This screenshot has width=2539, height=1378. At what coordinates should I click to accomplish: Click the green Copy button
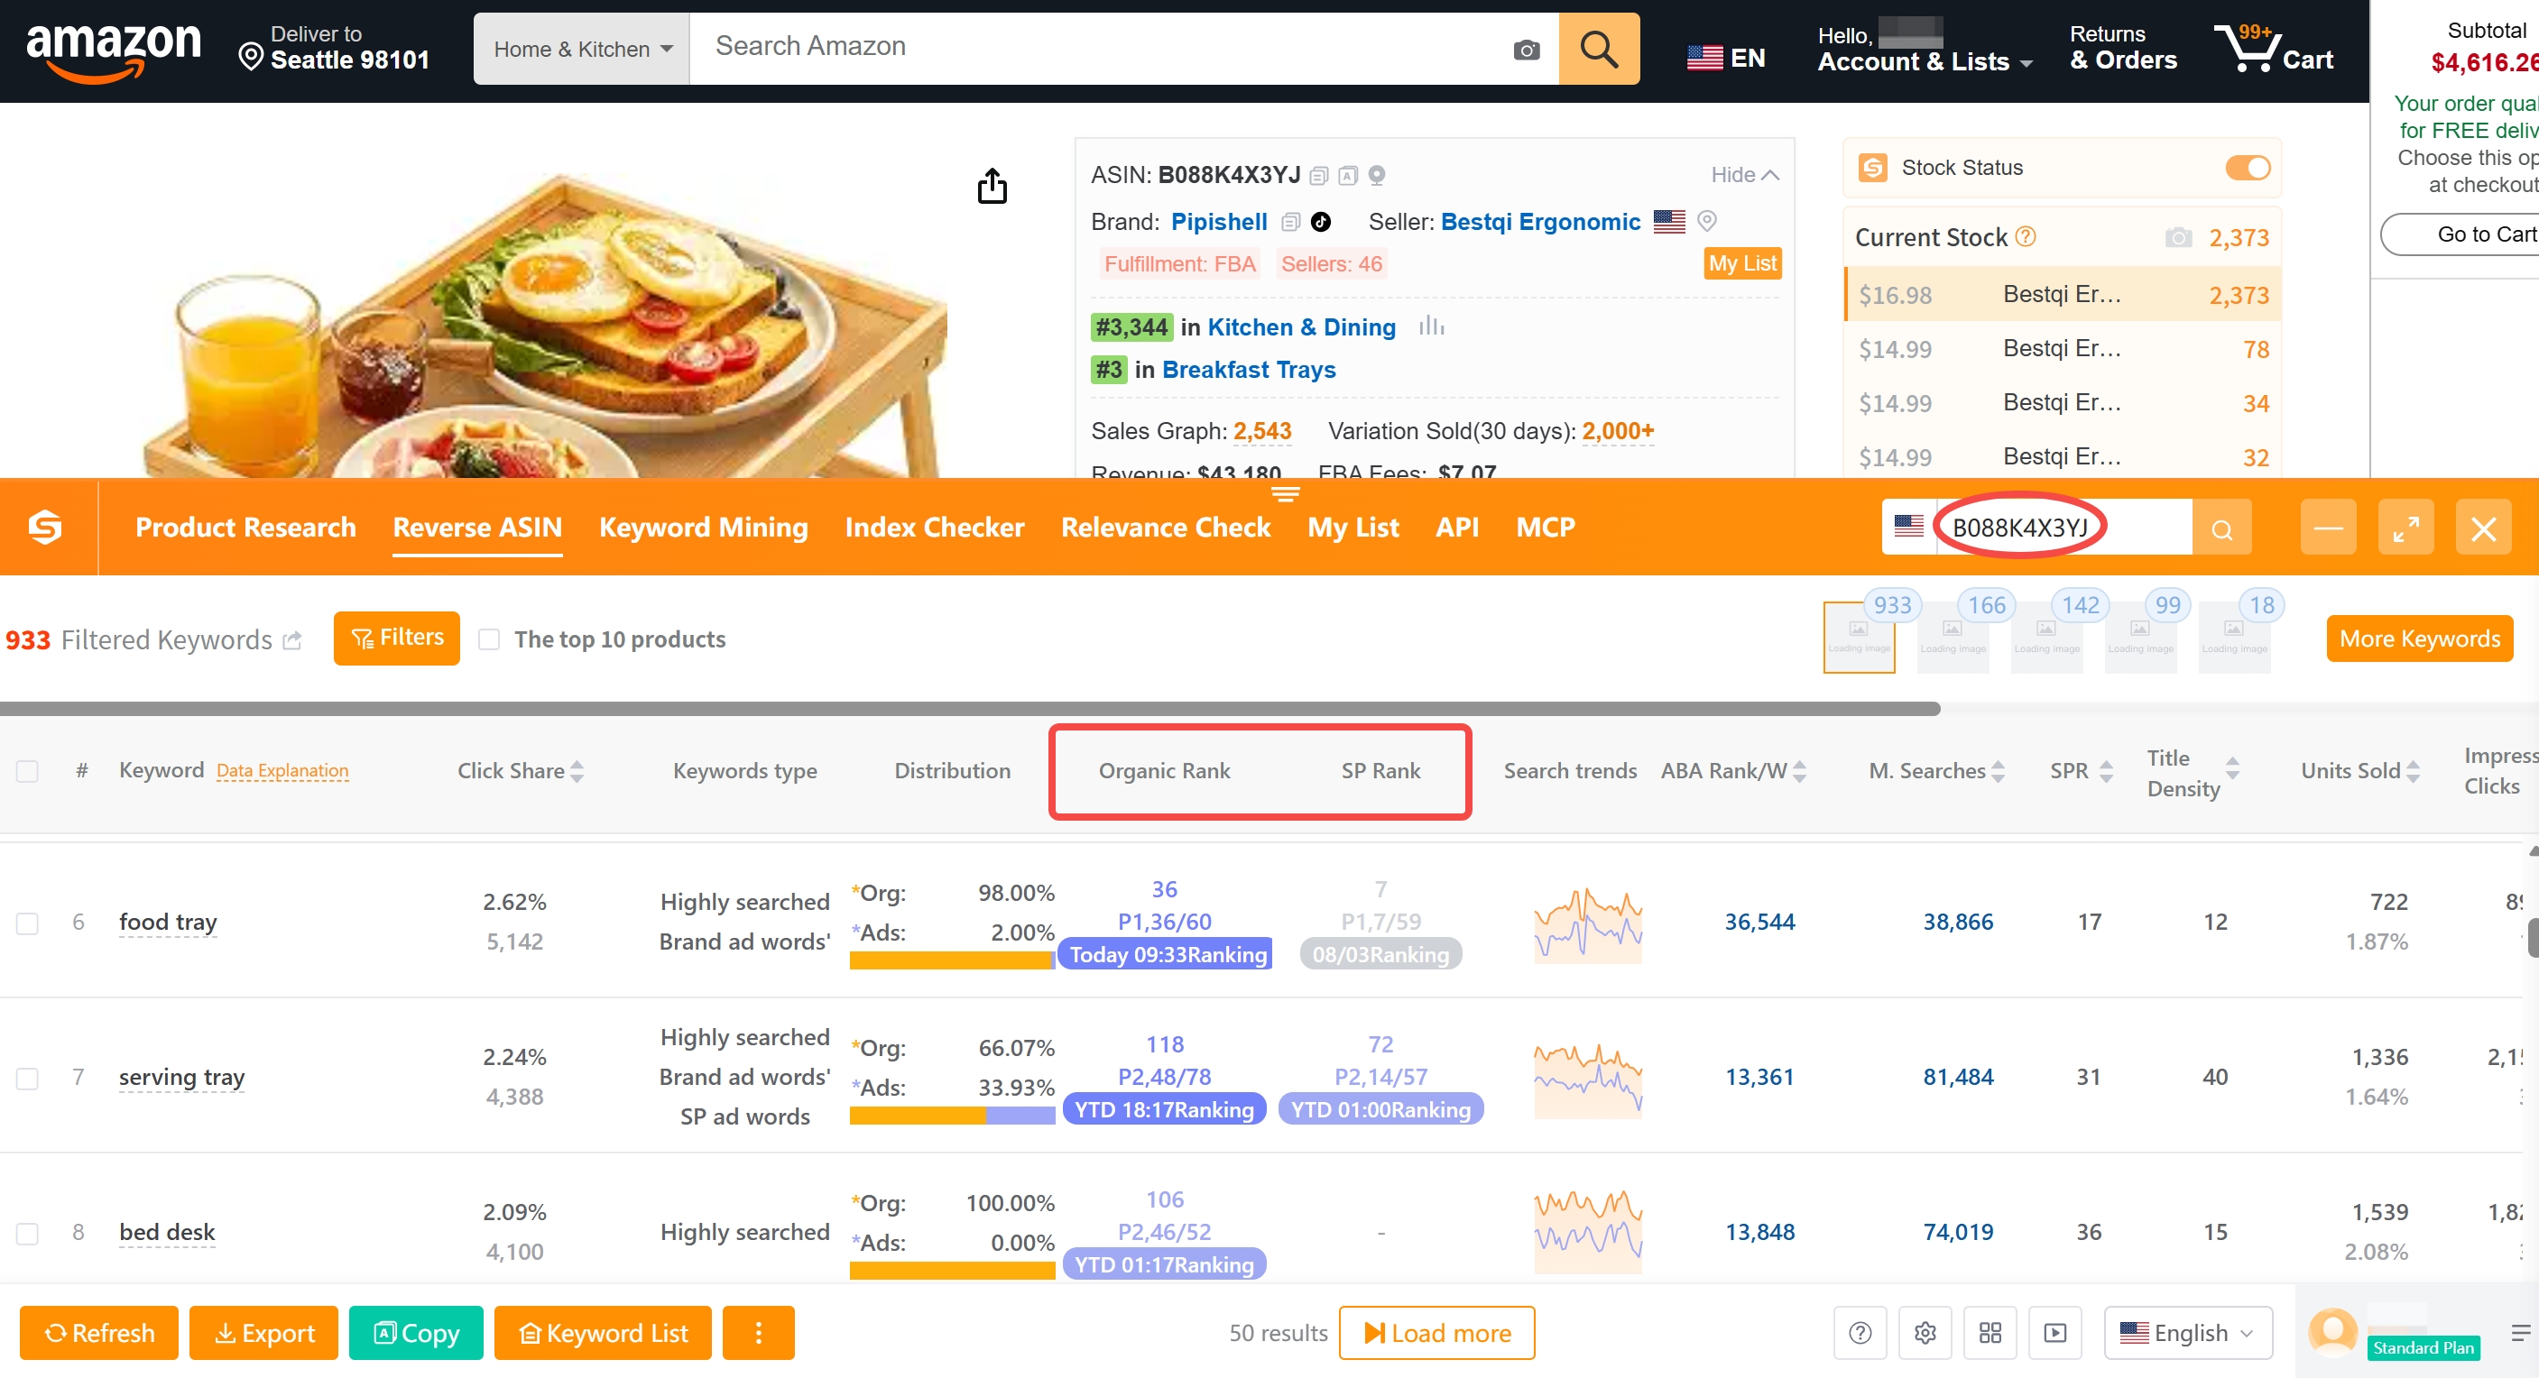click(416, 1333)
